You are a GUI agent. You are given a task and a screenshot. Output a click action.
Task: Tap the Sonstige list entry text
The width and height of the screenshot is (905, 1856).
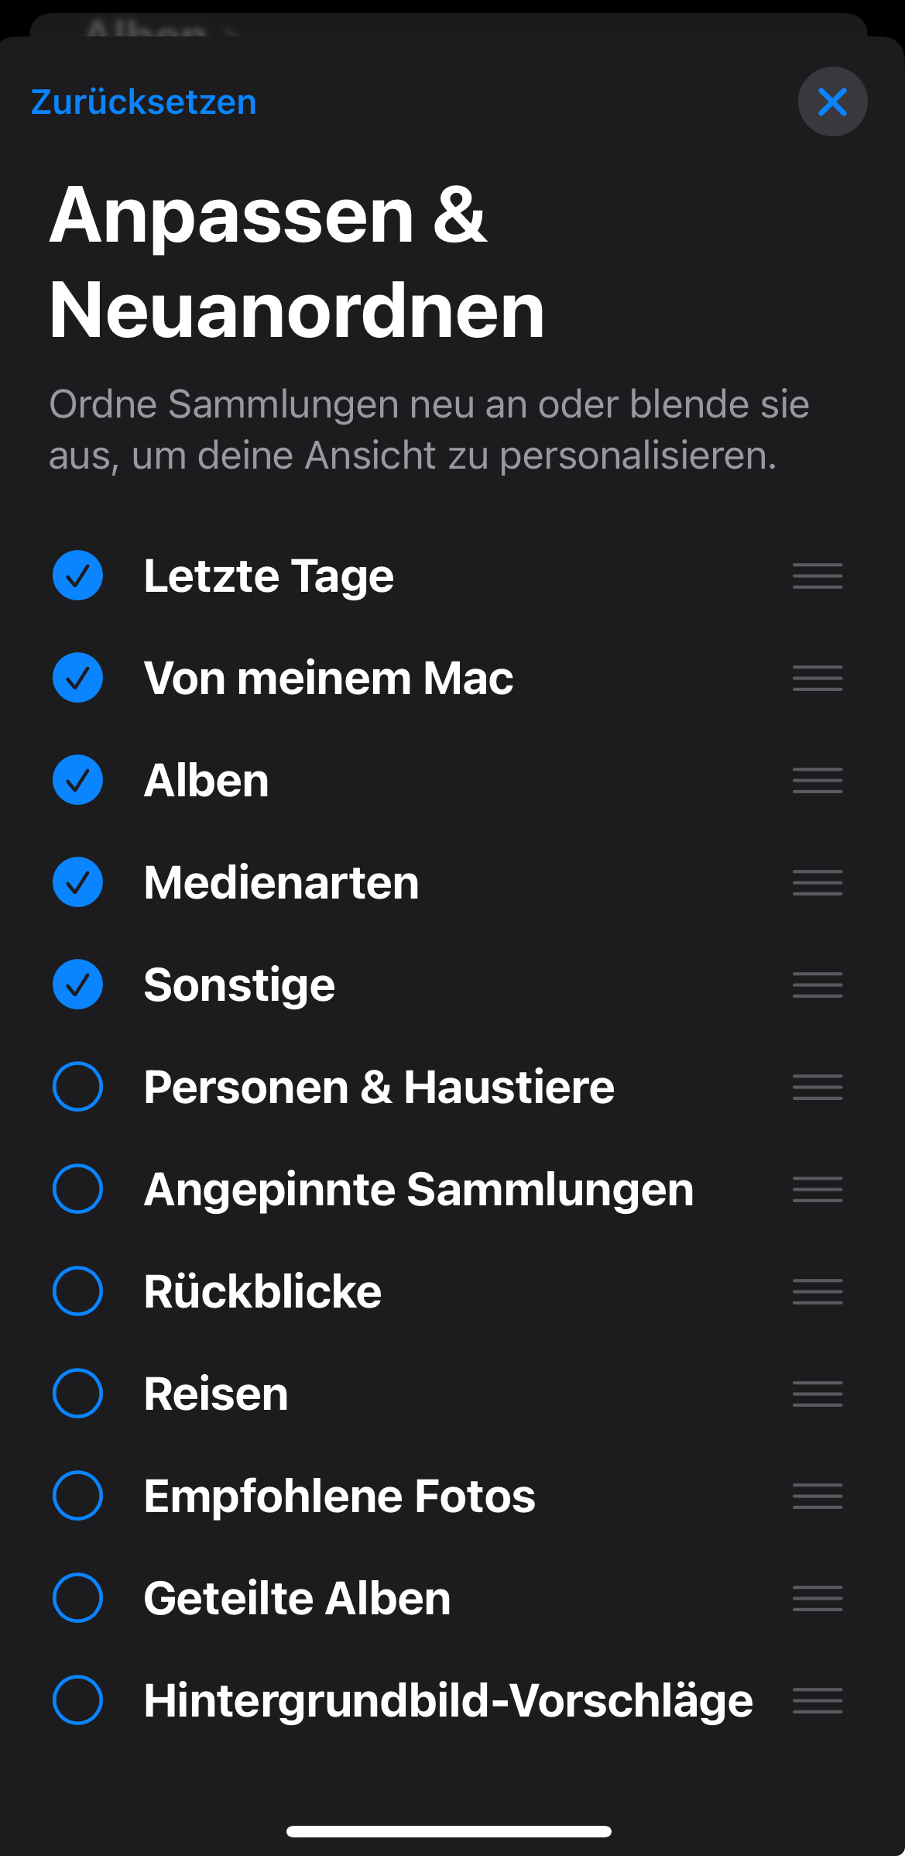pos(239,985)
